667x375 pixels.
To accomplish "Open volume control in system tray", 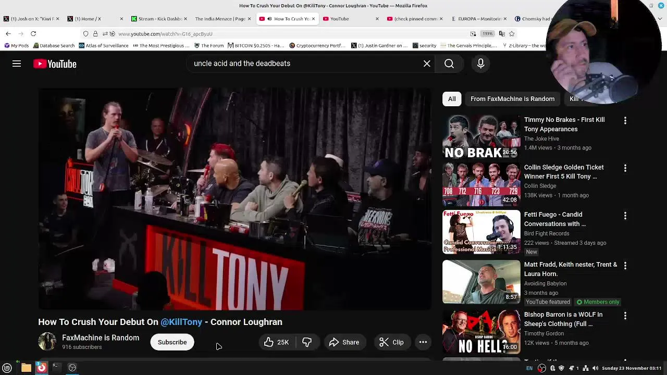I will tap(595, 368).
